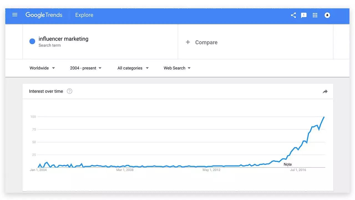
Task: Click the help icon beside Interest over time
Action: click(x=70, y=91)
